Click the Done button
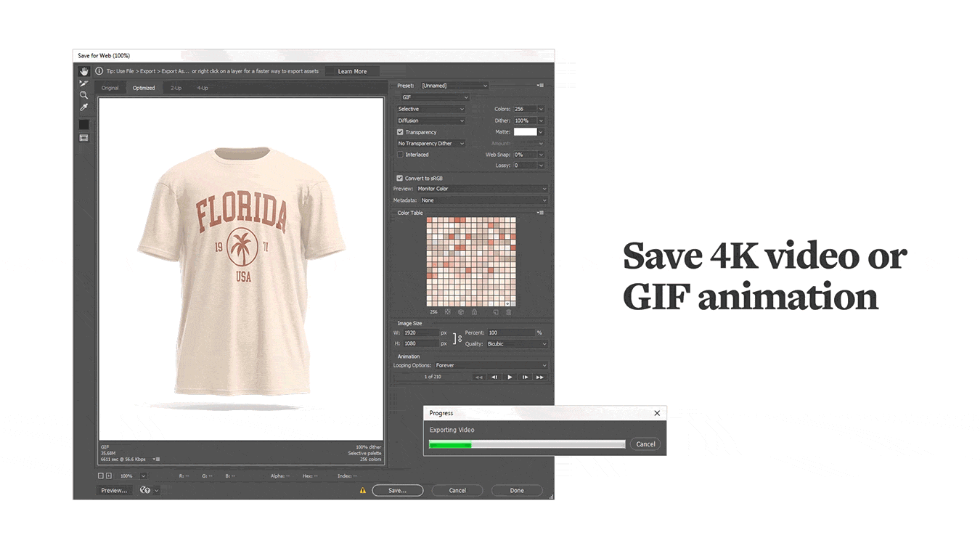Viewport: 980px width, 551px height. point(517,491)
